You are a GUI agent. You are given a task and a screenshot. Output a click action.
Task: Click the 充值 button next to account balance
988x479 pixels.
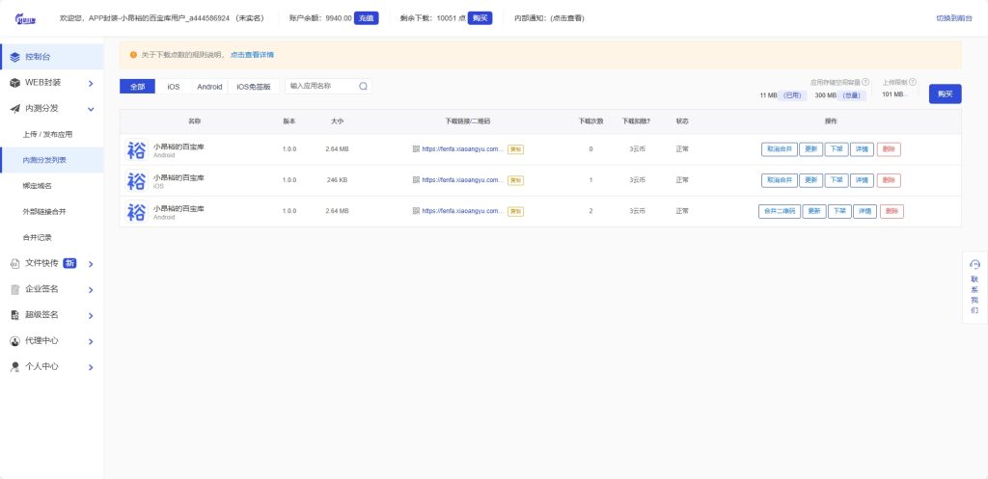(x=366, y=18)
